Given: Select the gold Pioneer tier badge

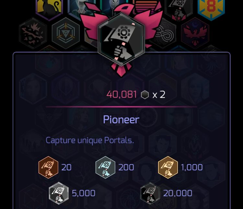Looking at the screenshot, I should point(168,167).
